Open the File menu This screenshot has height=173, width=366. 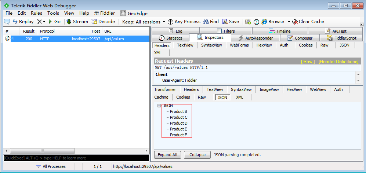point(9,13)
